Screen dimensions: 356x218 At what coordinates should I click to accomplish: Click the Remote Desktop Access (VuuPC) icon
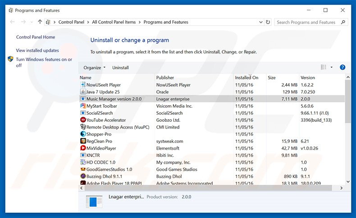click(x=83, y=127)
